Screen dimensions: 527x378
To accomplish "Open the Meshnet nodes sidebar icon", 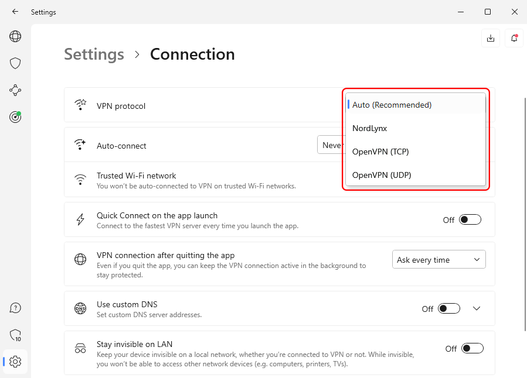I will (x=15, y=90).
